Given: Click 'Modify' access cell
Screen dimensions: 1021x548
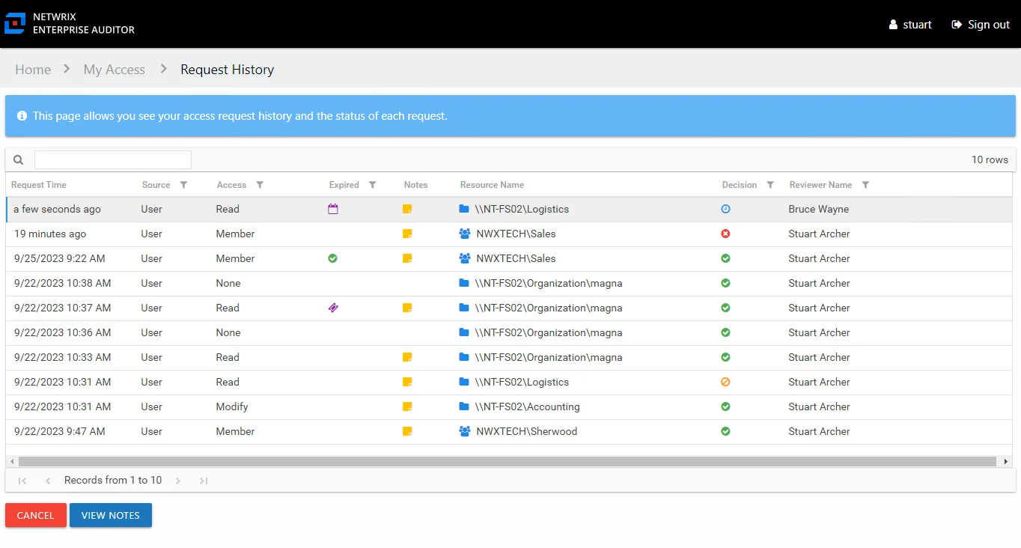Looking at the screenshot, I should (x=232, y=407).
